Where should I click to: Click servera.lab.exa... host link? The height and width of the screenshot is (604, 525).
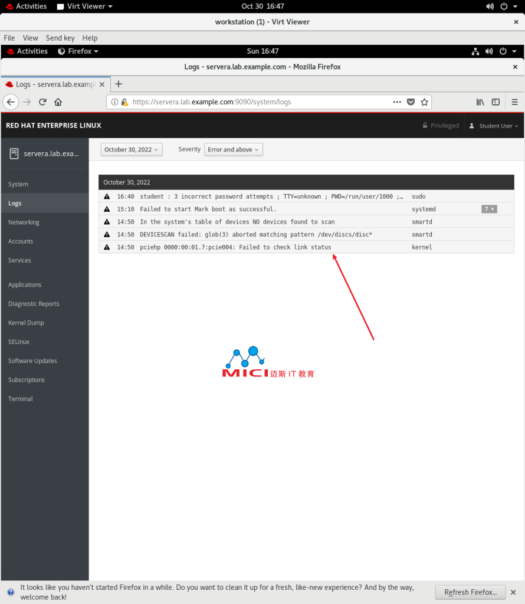[51, 154]
